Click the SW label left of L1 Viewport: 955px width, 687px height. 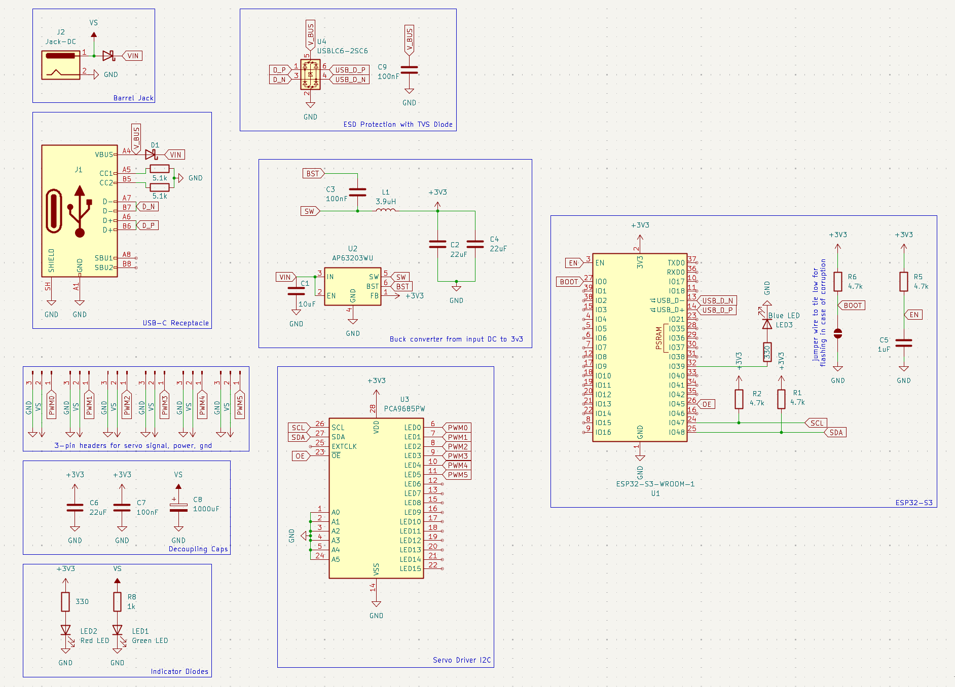(x=310, y=211)
